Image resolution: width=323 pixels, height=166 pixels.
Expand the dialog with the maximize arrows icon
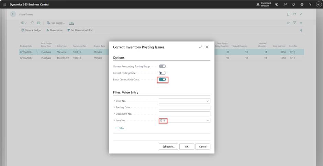[201, 47]
